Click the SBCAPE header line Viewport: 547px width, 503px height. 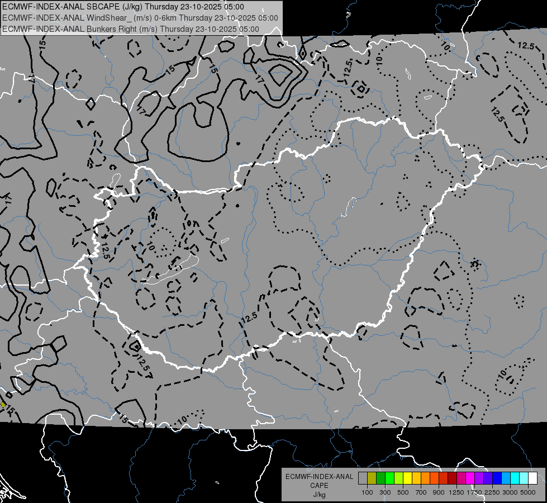[x=123, y=7]
